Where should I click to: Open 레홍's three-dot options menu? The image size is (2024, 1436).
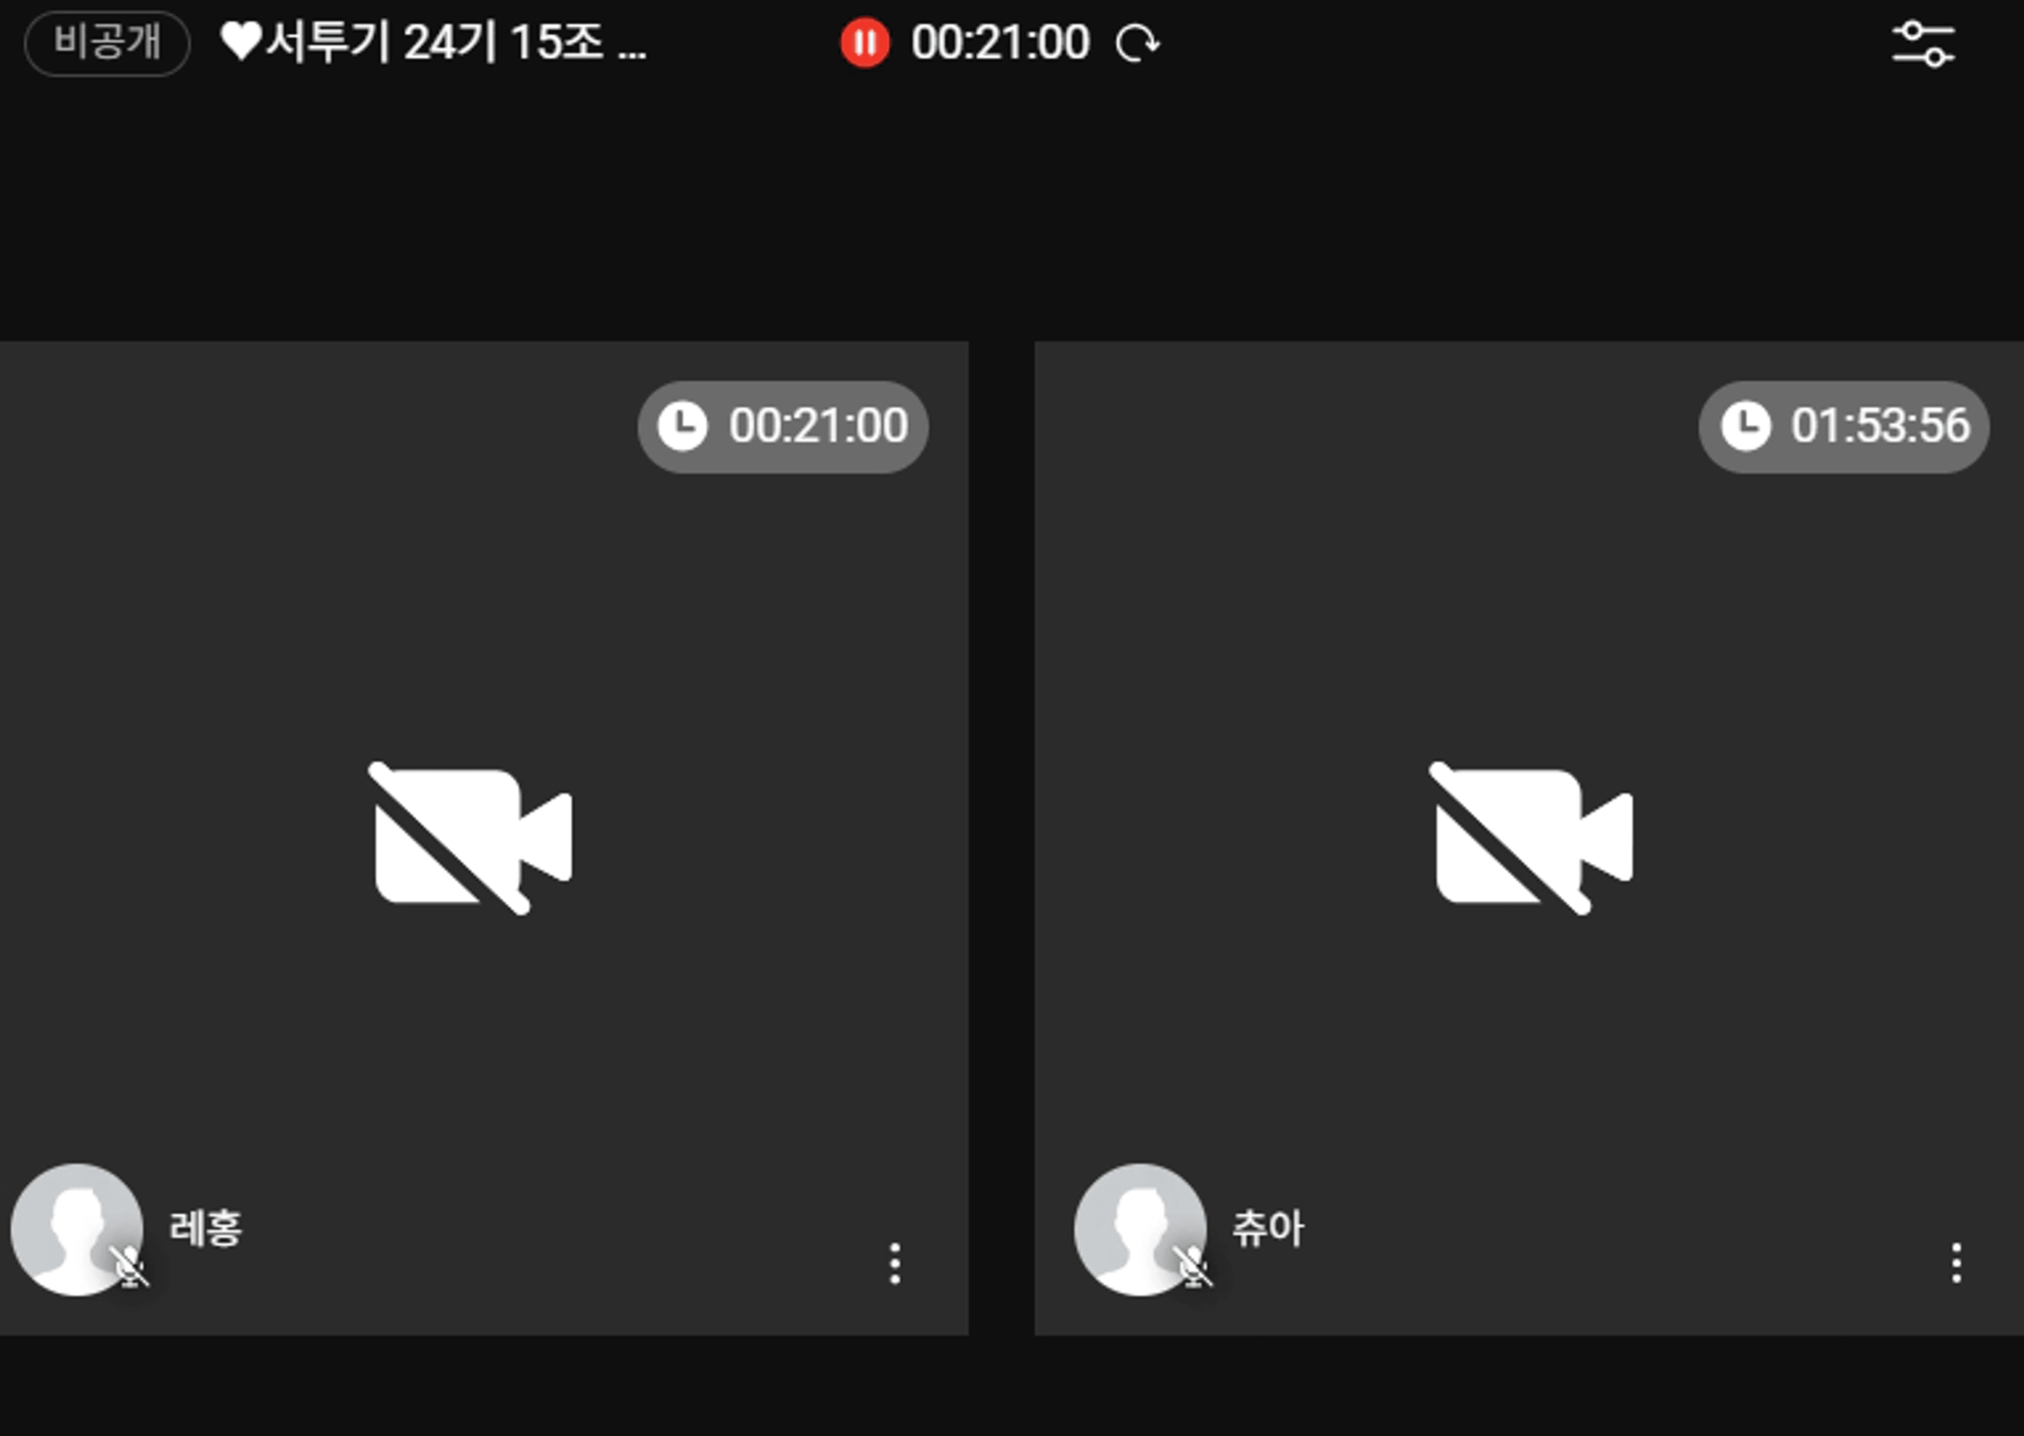coord(894,1264)
